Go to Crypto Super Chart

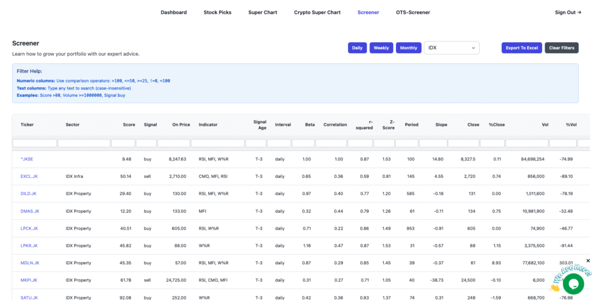tap(317, 12)
